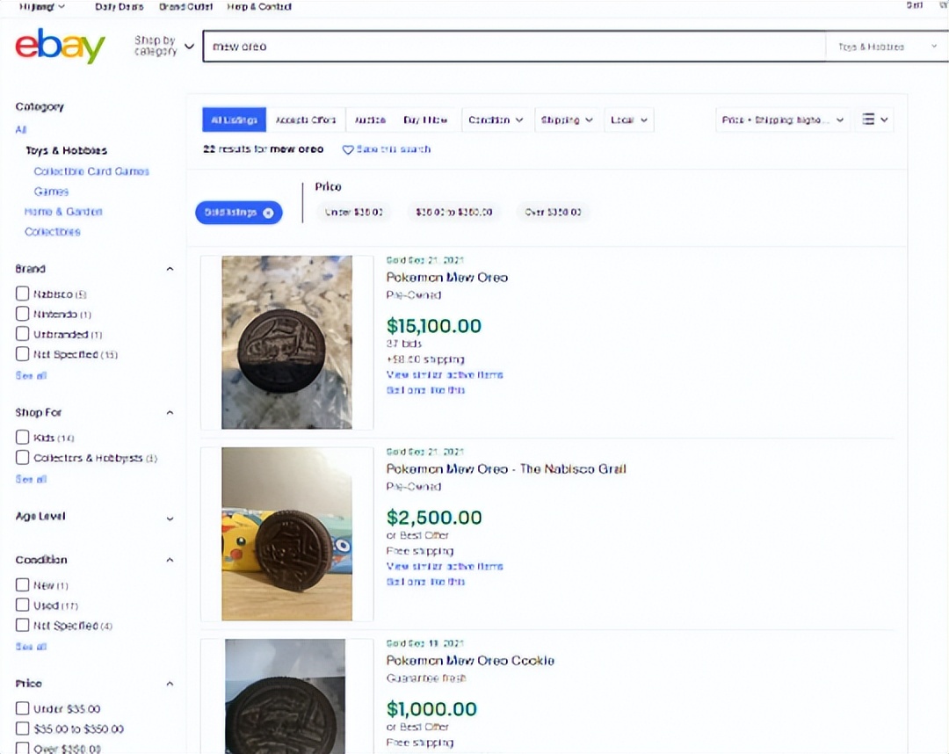Select the Accepts Offers tab
The image size is (949, 754).
click(x=306, y=120)
